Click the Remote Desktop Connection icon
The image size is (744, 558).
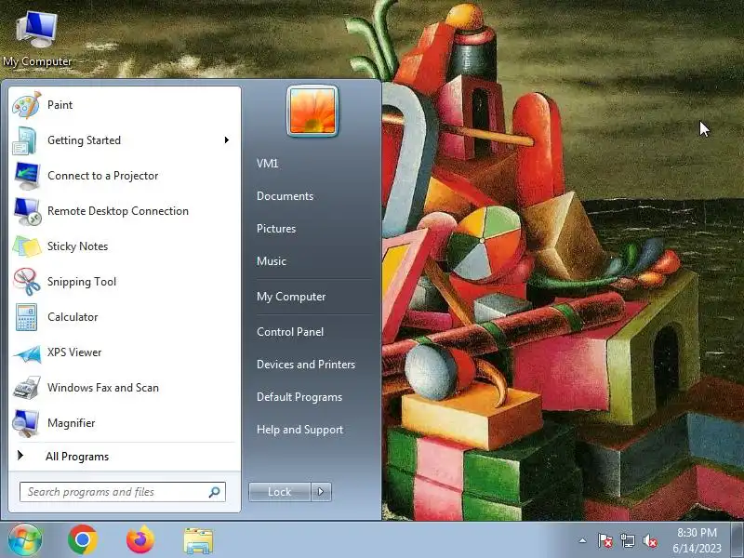[27, 211]
